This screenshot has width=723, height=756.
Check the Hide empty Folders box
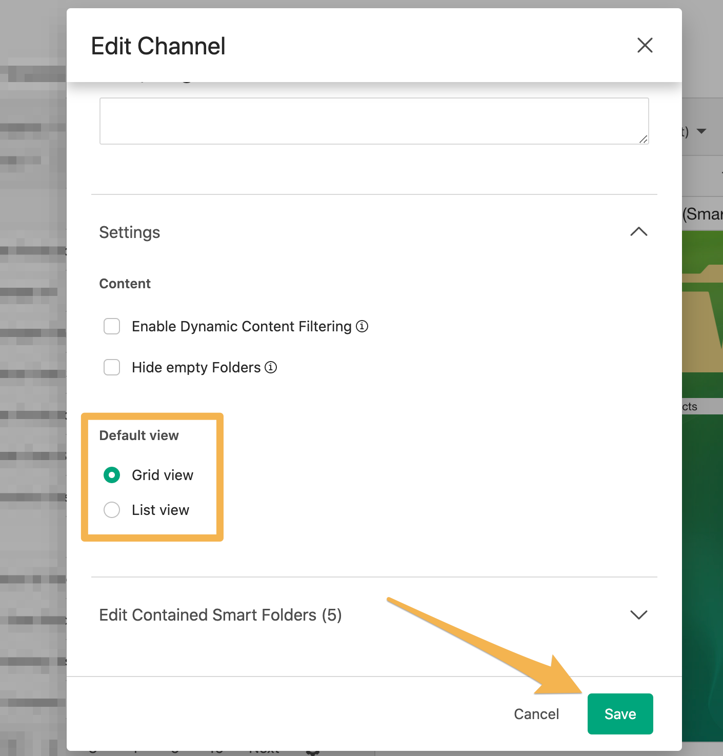[112, 367]
